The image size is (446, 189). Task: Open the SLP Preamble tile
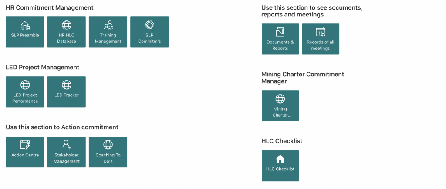(25, 32)
